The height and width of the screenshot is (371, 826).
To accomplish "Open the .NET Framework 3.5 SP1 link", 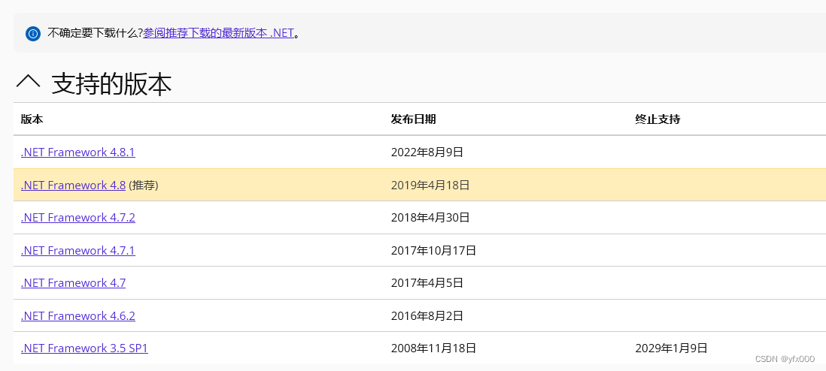I will click(84, 348).
